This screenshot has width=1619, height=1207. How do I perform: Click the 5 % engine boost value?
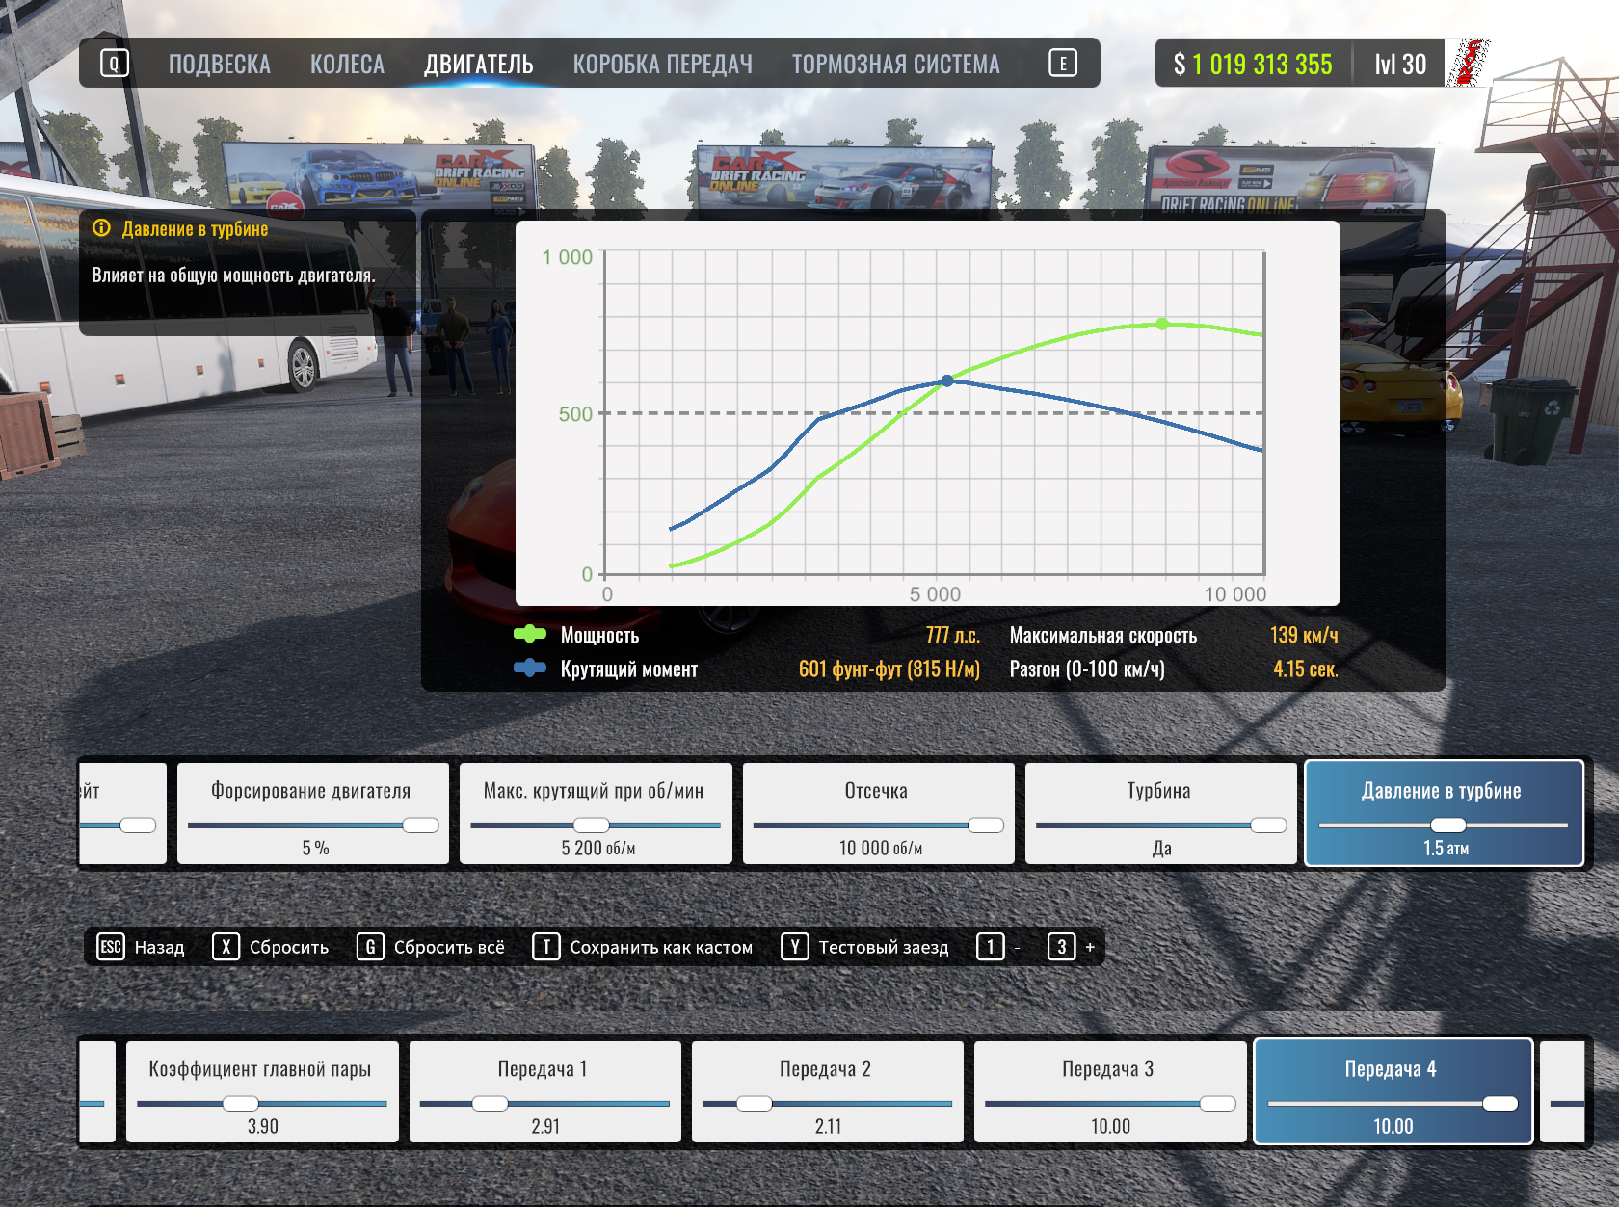pyautogui.click(x=315, y=849)
